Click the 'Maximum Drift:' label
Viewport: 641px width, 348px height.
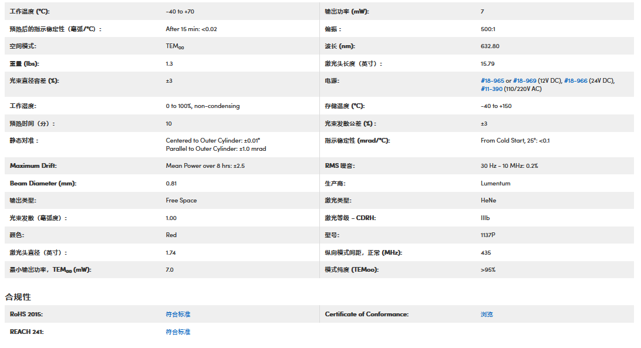coord(33,166)
